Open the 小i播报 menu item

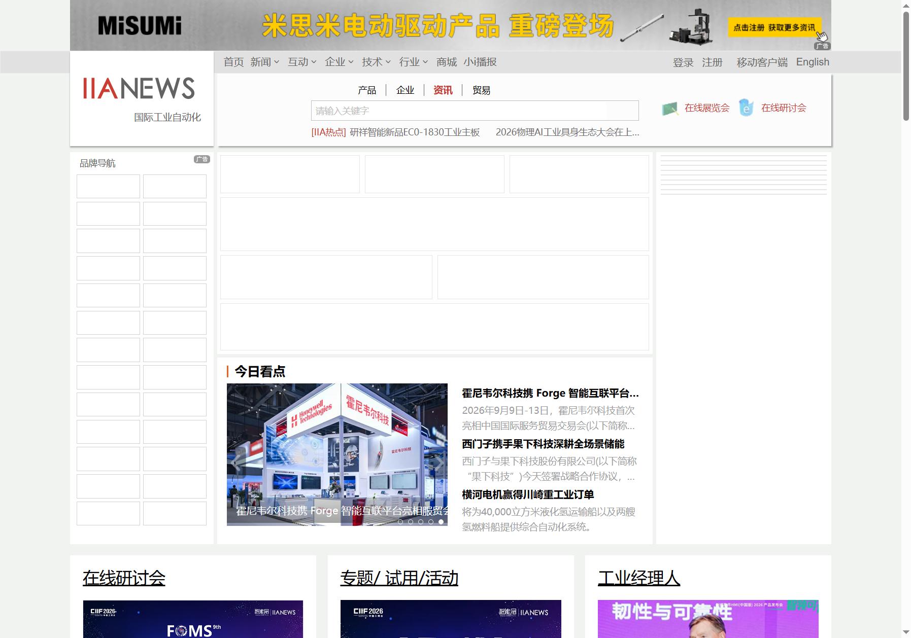(x=480, y=62)
